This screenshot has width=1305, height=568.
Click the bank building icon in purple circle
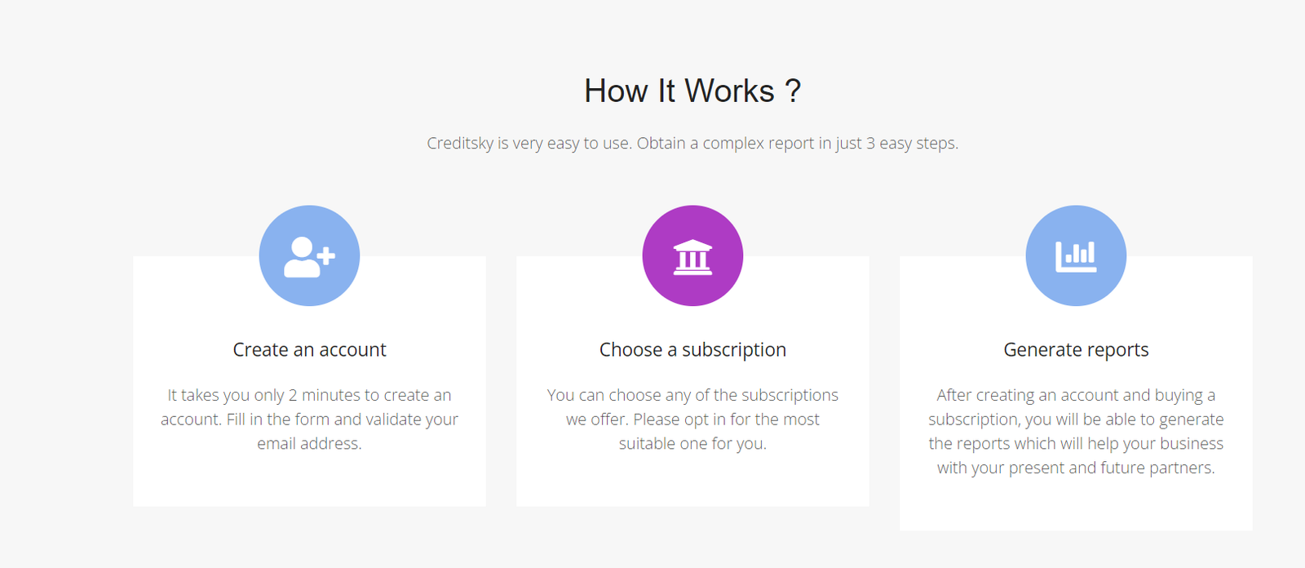pos(692,257)
